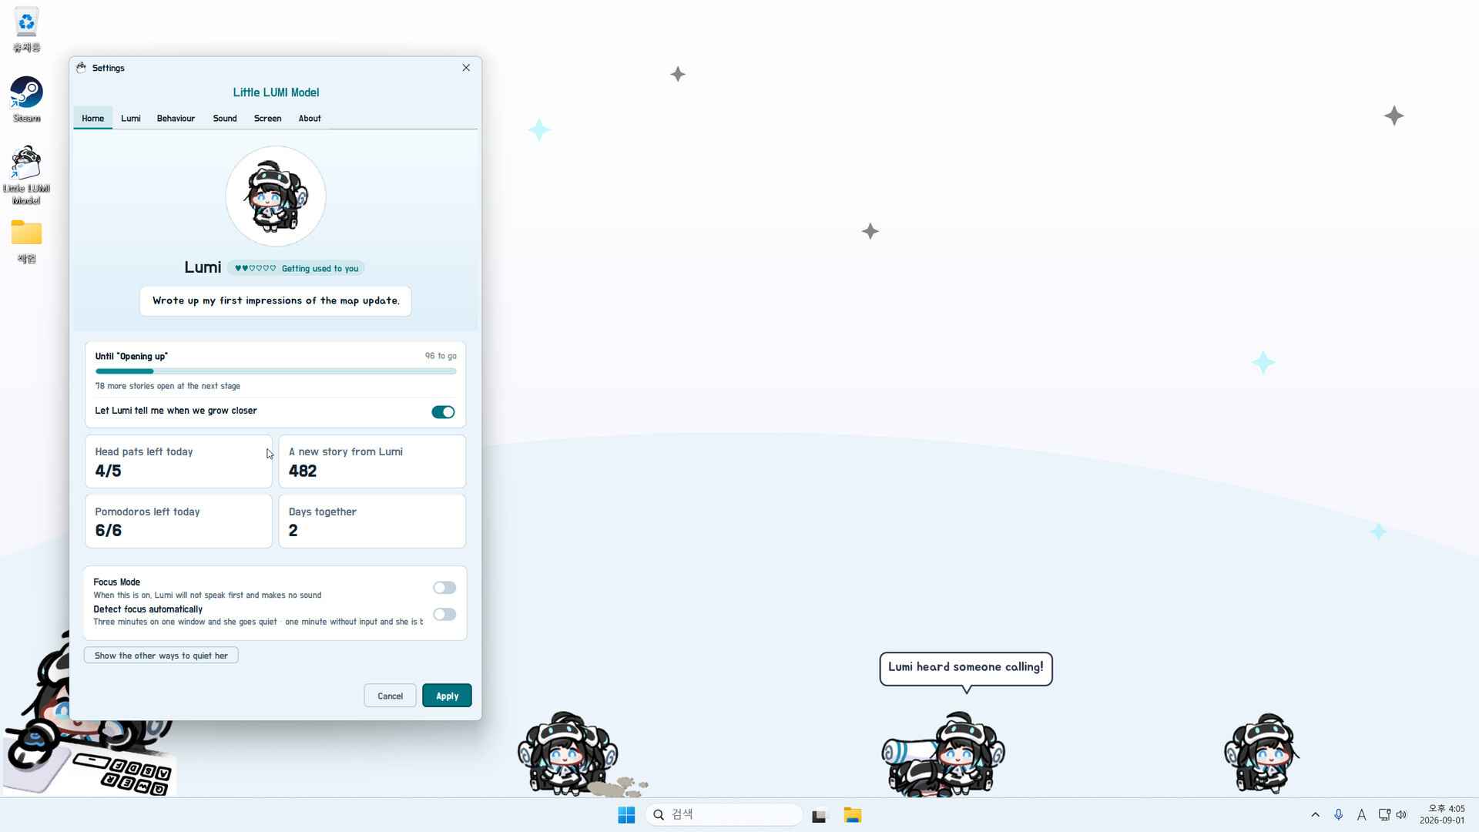Open the Sound tab
This screenshot has height=832, width=1479.
click(225, 119)
